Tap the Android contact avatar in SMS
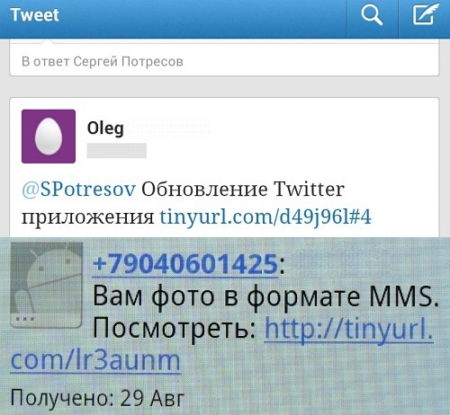Screen dimensions: 450x415 [x=46, y=285]
